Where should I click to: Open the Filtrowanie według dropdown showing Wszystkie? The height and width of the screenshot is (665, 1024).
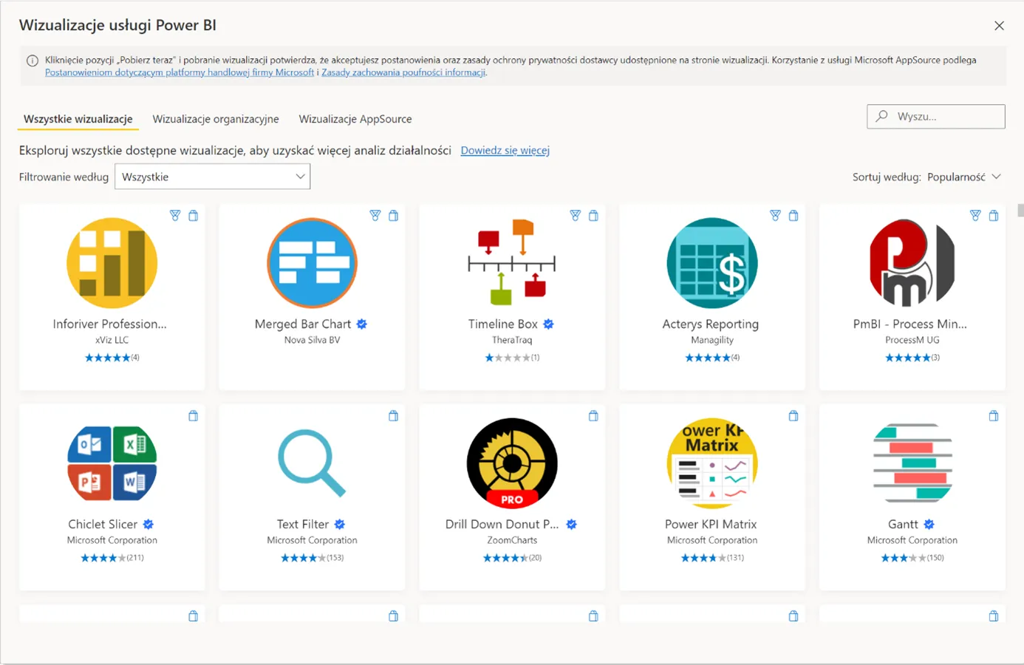(x=213, y=177)
